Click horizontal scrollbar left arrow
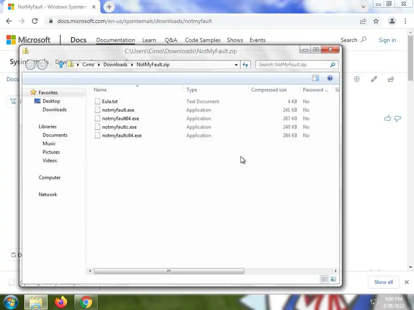414x310 pixels. (x=90, y=271)
